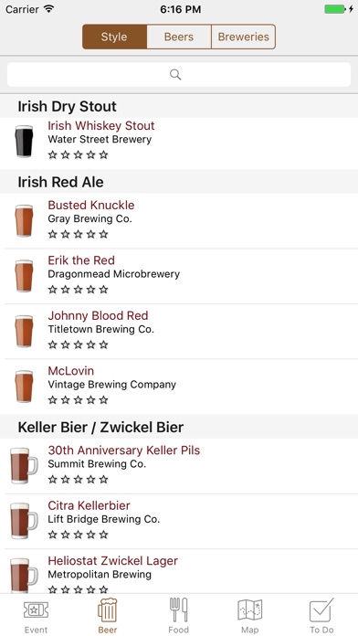
Task: Set three stars for 30th Anniversary Keller Pils
Action: pos(79,480)
